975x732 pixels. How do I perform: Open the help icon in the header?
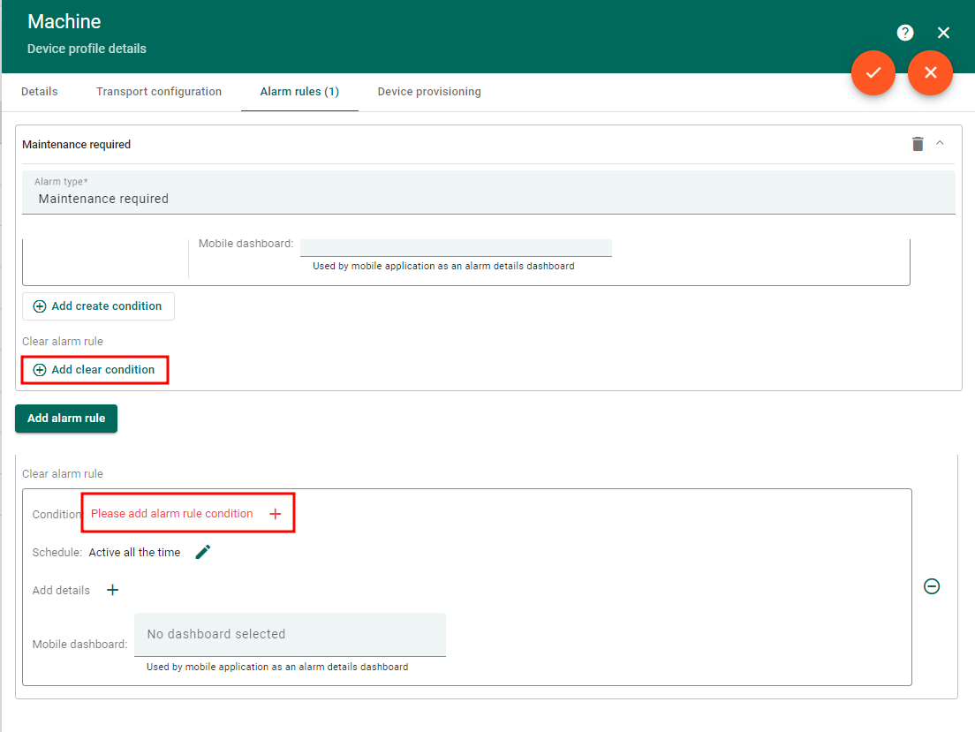[x=904, y=33]
